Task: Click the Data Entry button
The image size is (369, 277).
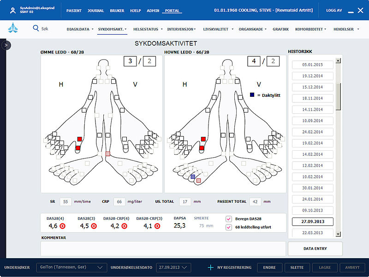Action: click(x=315, y=248)
